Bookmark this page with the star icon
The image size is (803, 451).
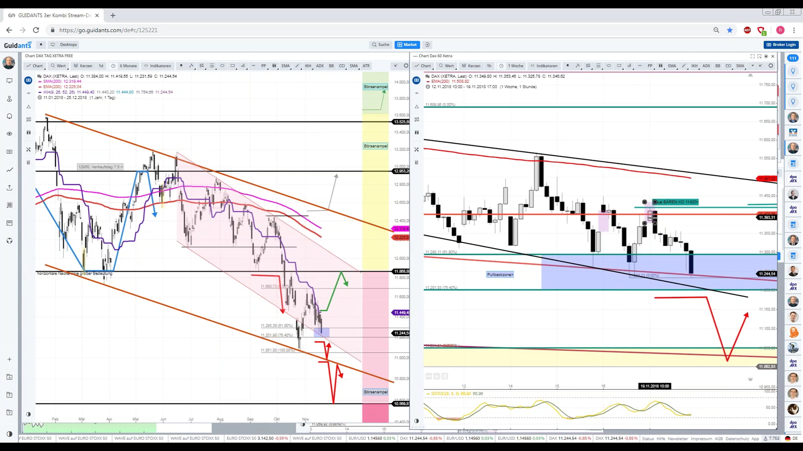[x=730, y=30]
